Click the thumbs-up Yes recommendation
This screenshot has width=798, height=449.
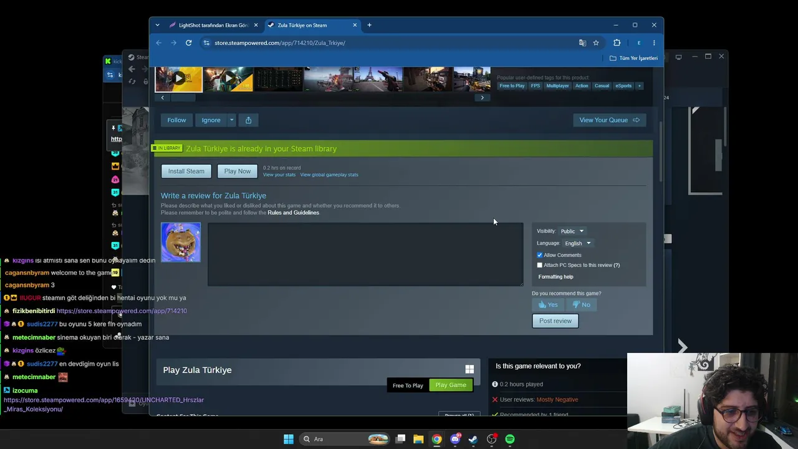pos(549,304)
